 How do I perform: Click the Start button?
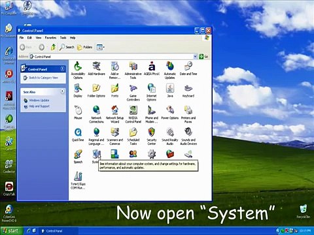tap(11, 230)
